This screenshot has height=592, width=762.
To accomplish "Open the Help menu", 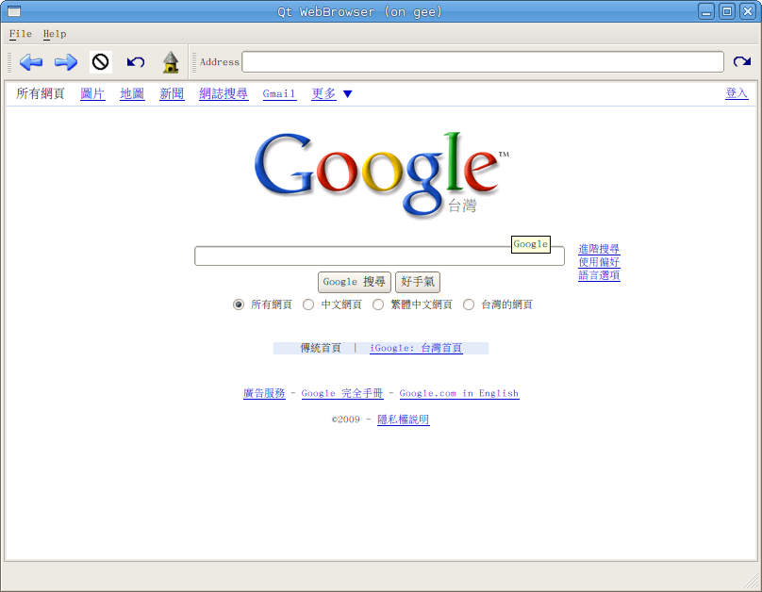I will tap(55, 34).
